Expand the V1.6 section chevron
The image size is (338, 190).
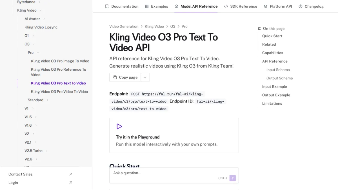tap(36, 126)
